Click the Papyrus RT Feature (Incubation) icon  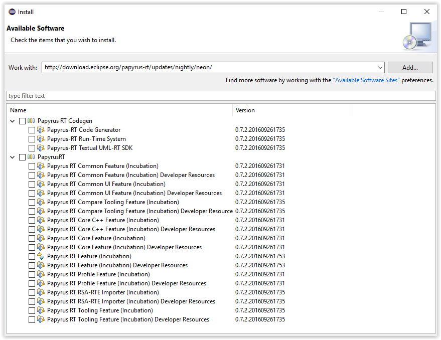click(x=41, y=256)
